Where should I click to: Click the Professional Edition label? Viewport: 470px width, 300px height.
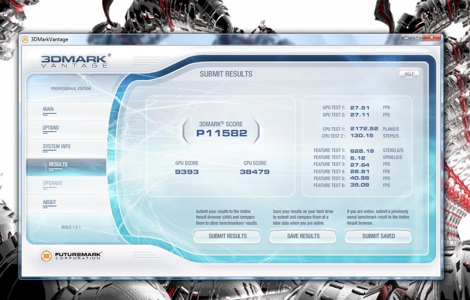(x=71, y=89)
